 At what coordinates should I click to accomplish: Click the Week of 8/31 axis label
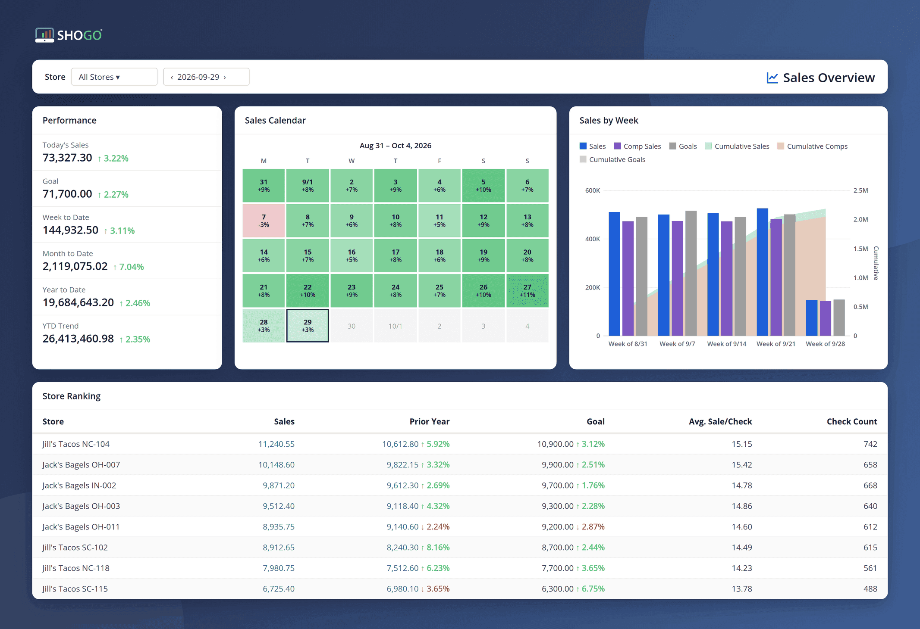tap(628, 344)
